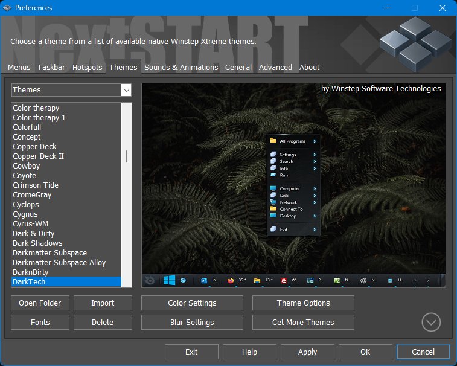Open the Fonts dialog button
Viewport: 457px width, 366px height.
point(40,323)
